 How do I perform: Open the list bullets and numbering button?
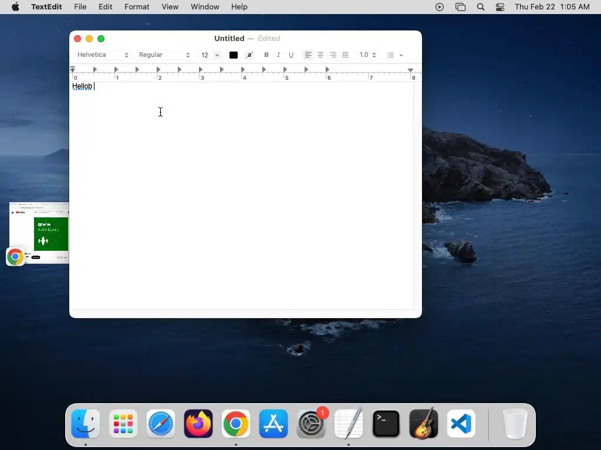click(390, 55)
